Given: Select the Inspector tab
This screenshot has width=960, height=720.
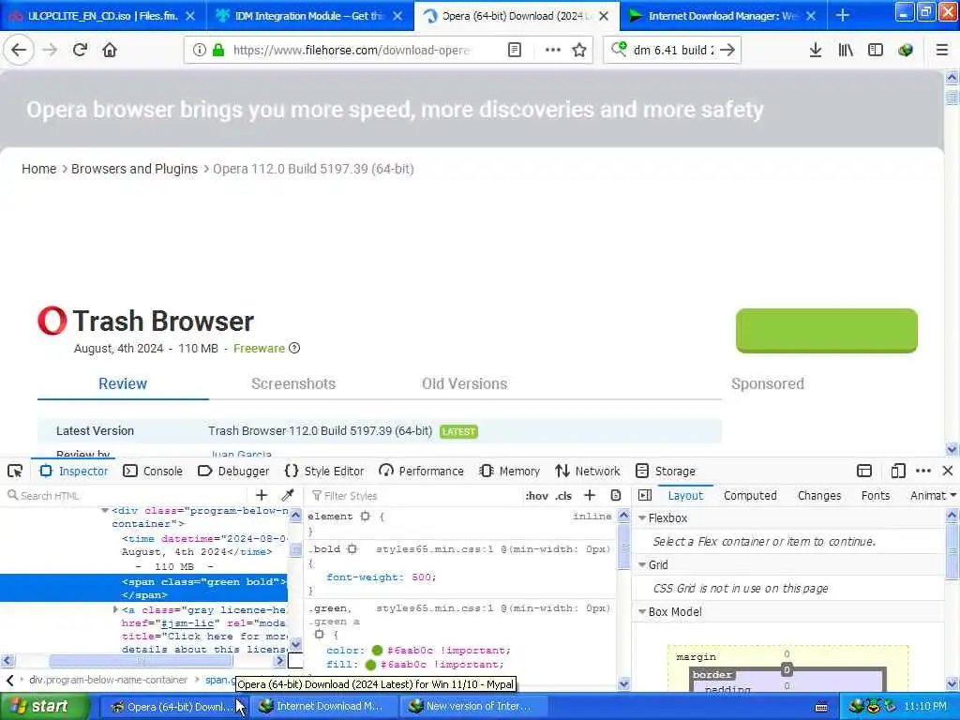Looking at the screenshot, I should coord(73,471).
